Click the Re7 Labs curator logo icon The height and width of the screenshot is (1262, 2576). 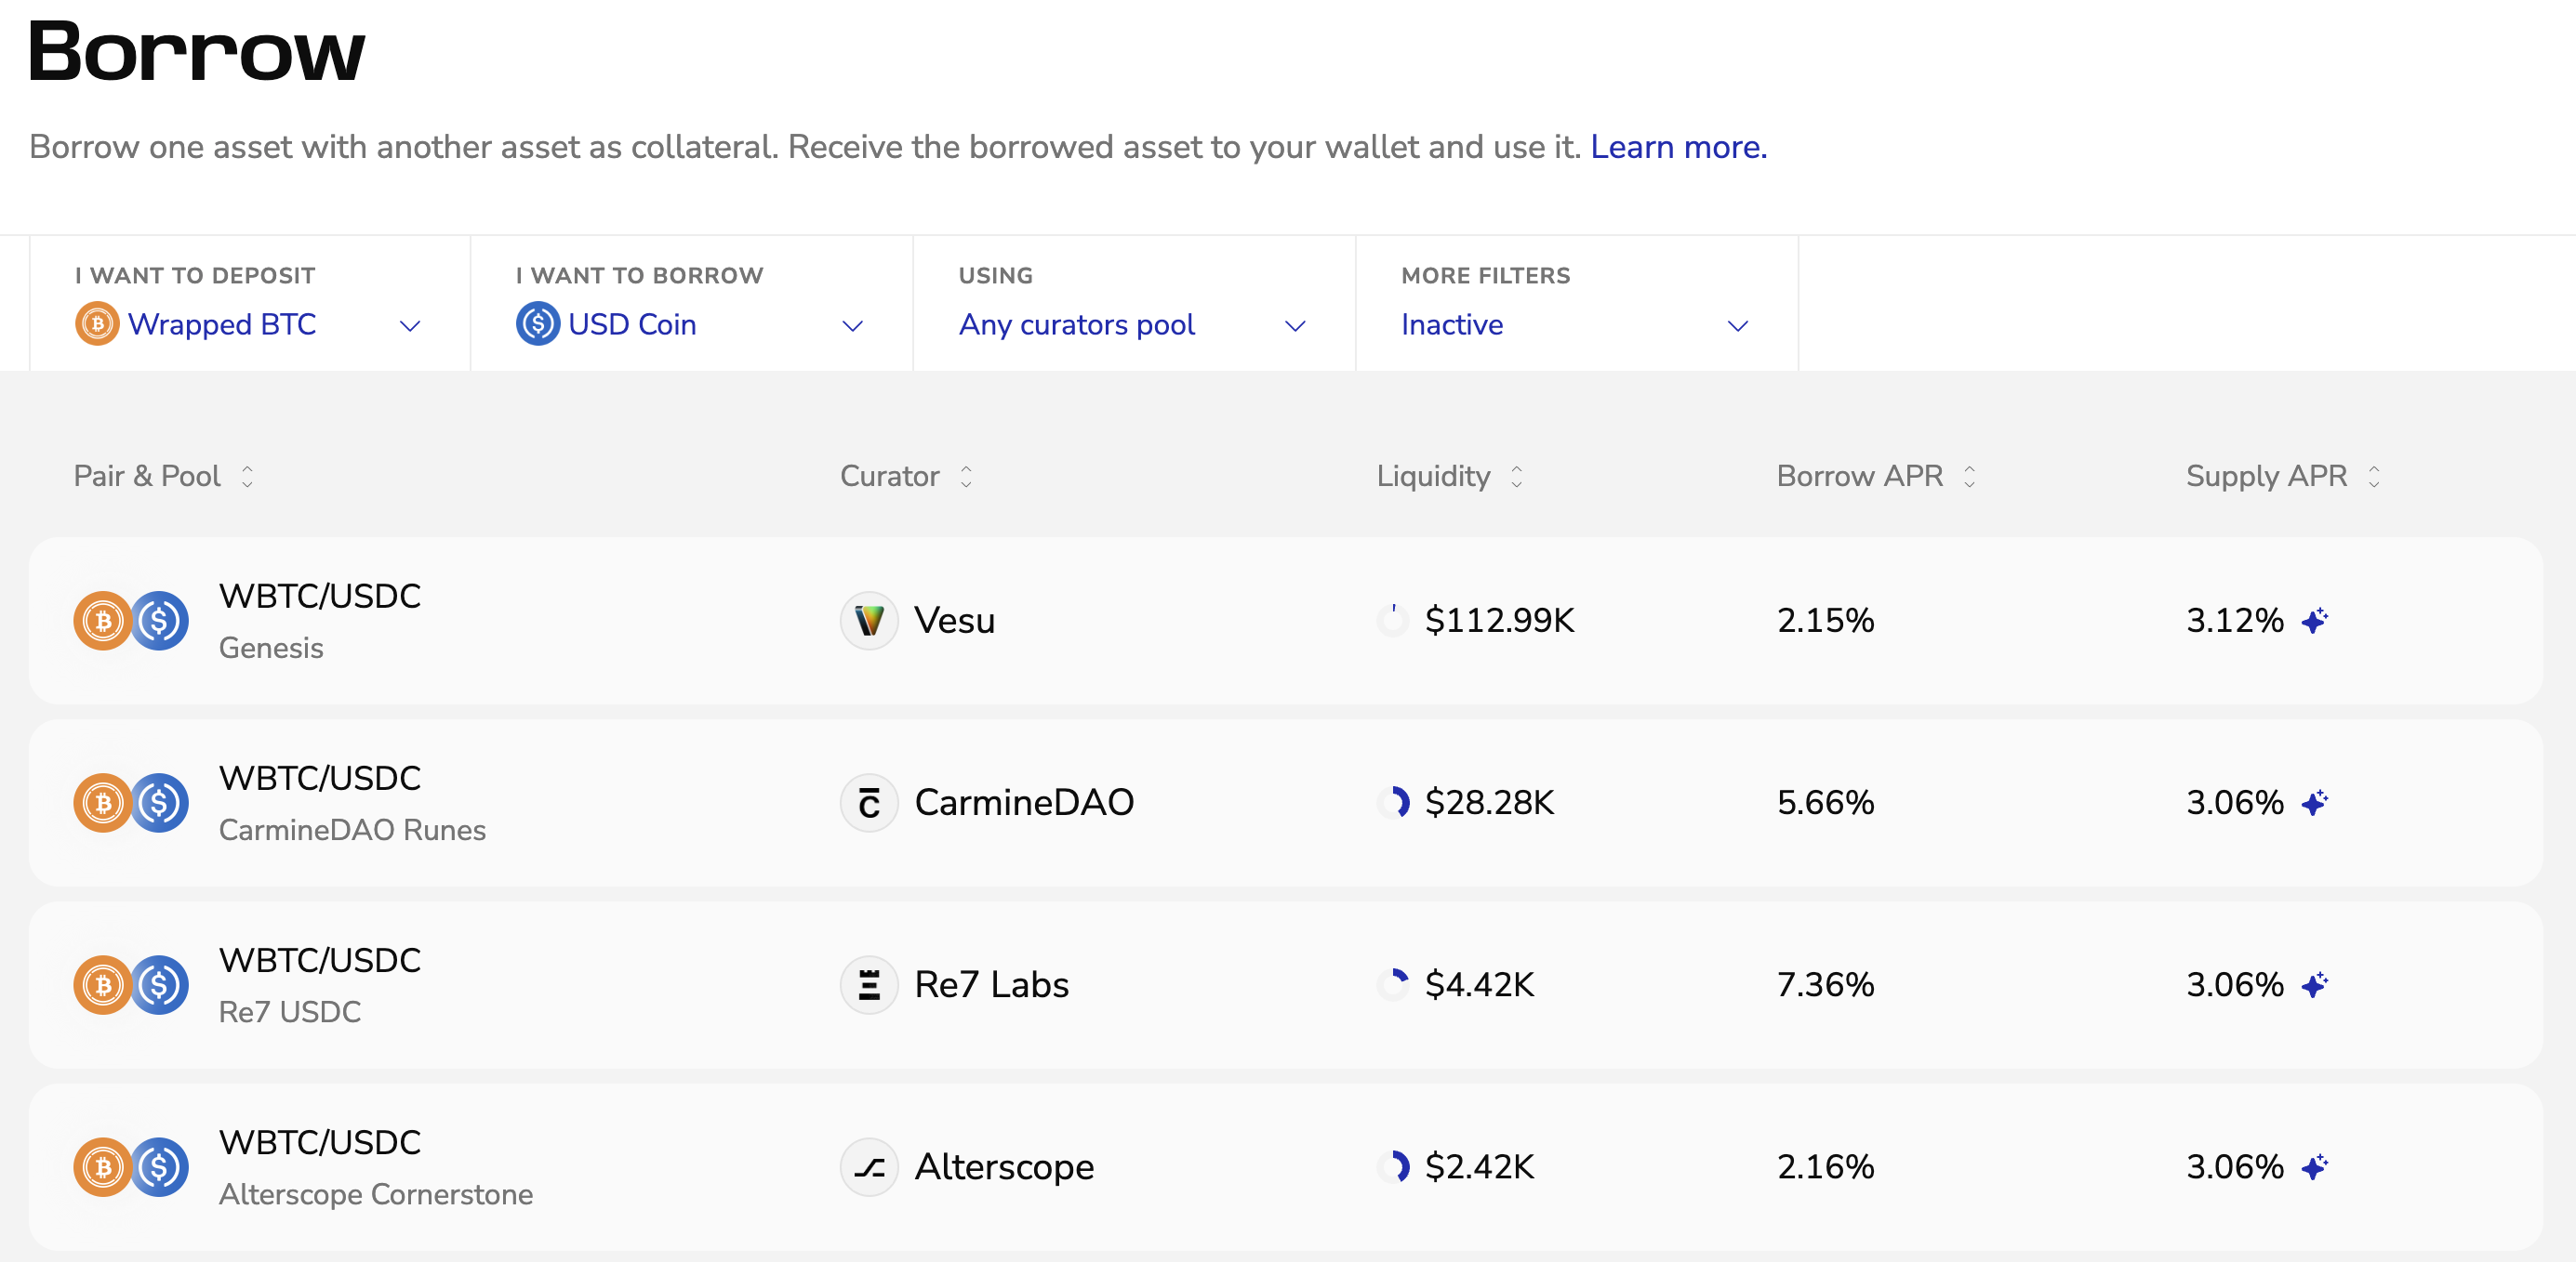tap(868, 985)
